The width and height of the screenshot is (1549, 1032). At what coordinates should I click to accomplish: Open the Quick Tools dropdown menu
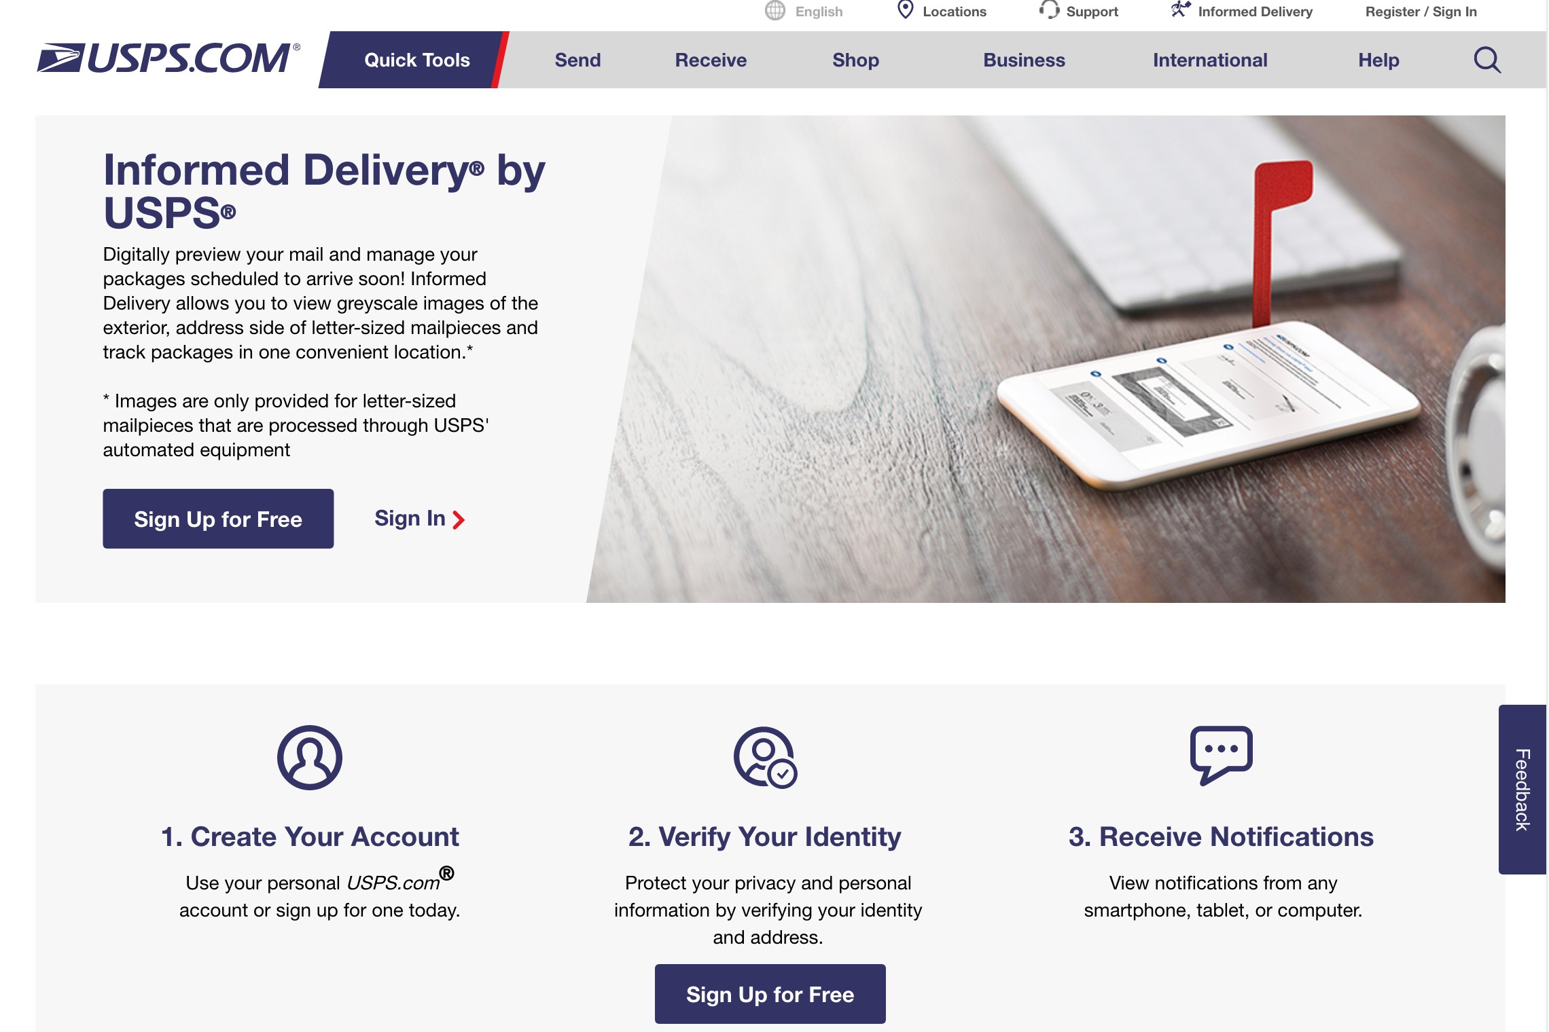(419, 59)
